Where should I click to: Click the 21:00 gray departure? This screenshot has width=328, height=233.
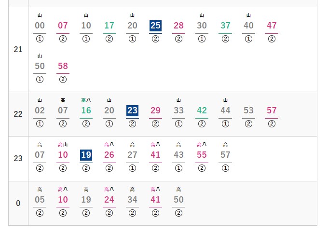coord(40,26)
